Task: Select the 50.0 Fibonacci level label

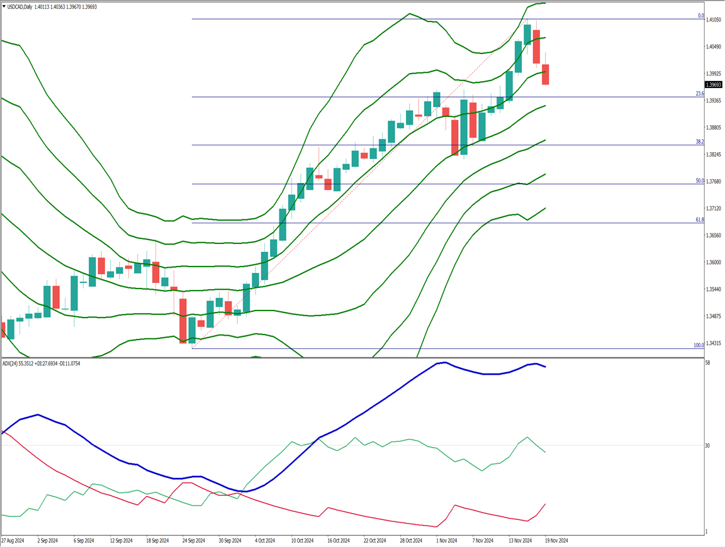Action: point(699,181)
